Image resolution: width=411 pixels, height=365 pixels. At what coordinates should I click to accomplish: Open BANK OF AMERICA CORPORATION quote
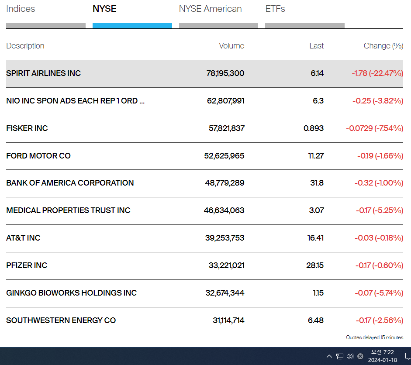pyautogui.click(x=70, y=183)
